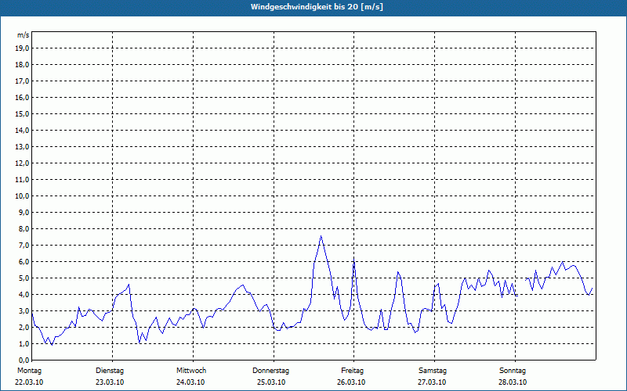Click the Dienstag day label
627x391 pixels.
pyautogui.click(x=110, y=371)
